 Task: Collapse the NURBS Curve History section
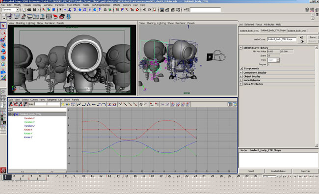(x=241, y=48)
